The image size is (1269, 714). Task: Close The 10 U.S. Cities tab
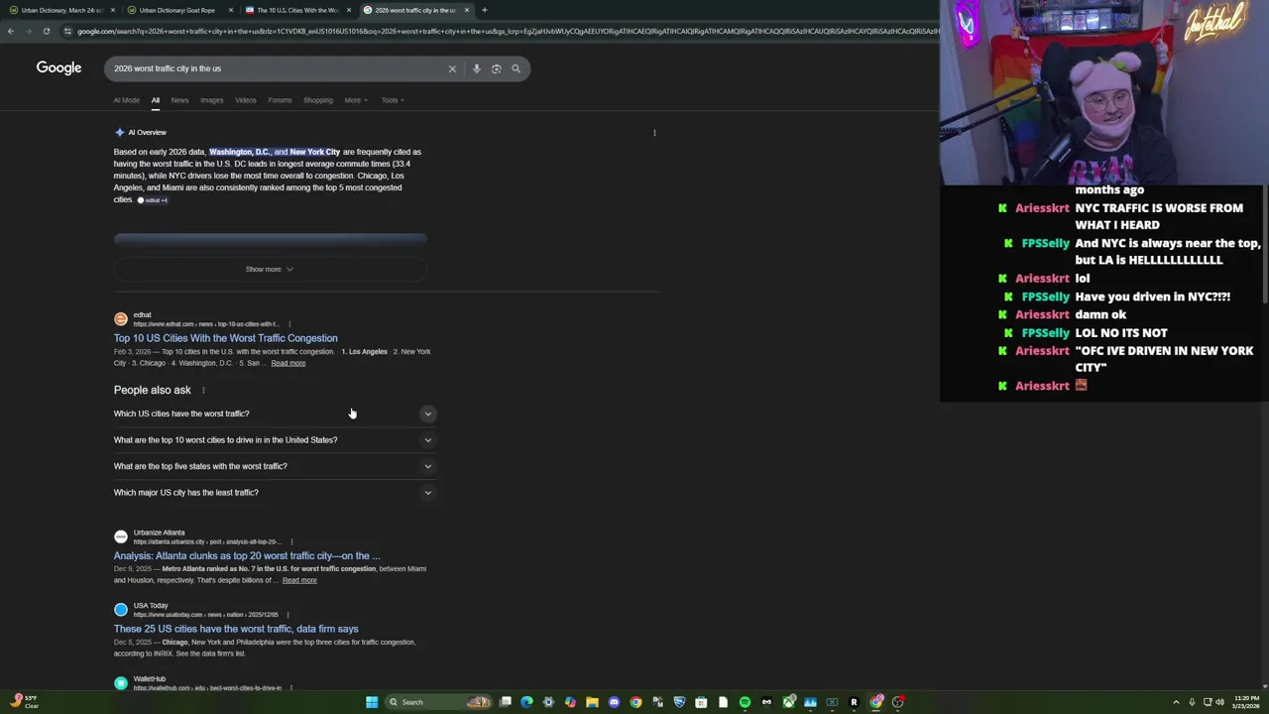click(x=348, y=10)
